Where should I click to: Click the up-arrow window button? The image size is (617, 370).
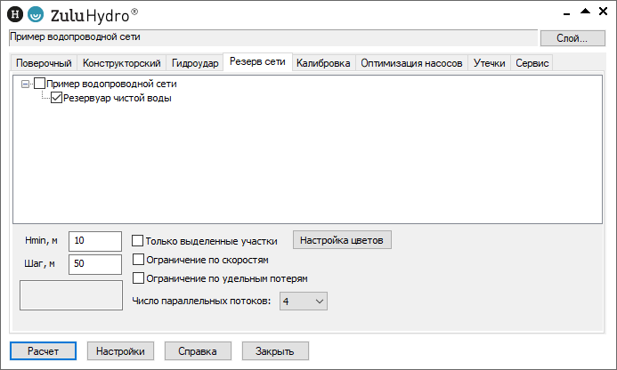coord(585,11)
